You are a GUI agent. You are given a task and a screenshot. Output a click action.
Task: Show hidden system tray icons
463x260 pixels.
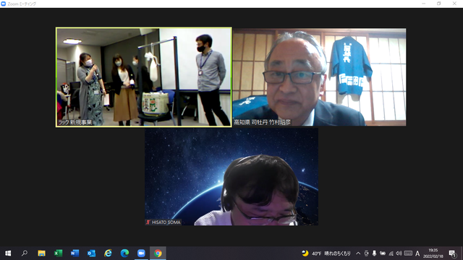point(358,253)
